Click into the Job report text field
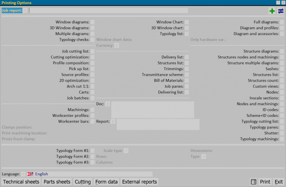The width and height of the screenshot is (286, 187). 109,10
